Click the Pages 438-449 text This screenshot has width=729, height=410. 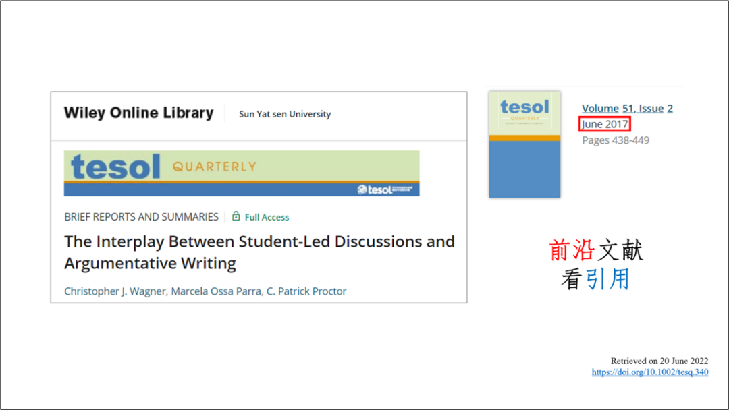click(x=616, y=140)
